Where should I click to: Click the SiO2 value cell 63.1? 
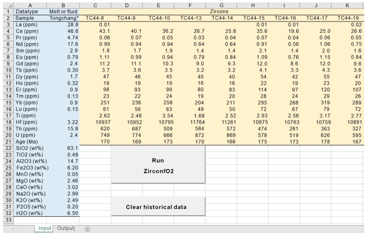(x=63, y=148)
